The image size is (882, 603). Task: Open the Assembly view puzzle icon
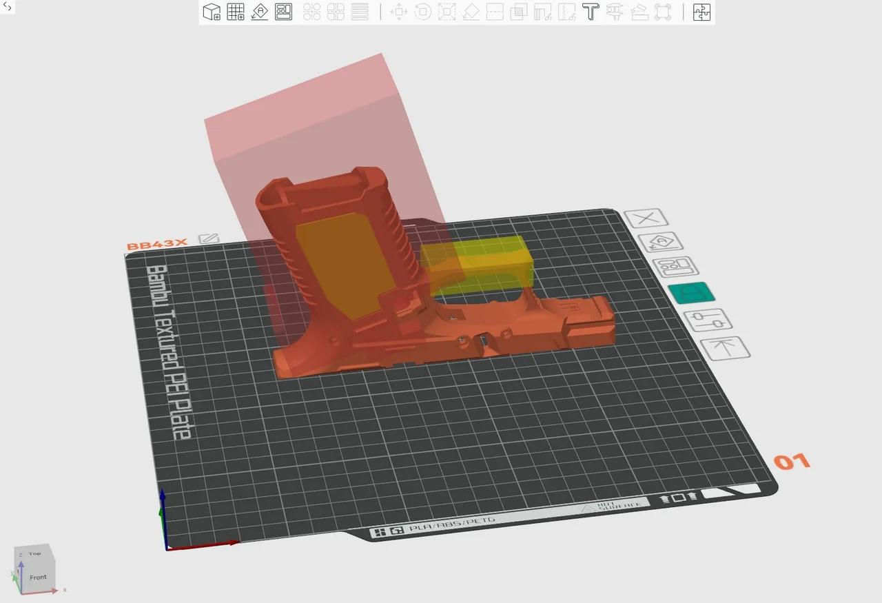(x=701, y=12)
